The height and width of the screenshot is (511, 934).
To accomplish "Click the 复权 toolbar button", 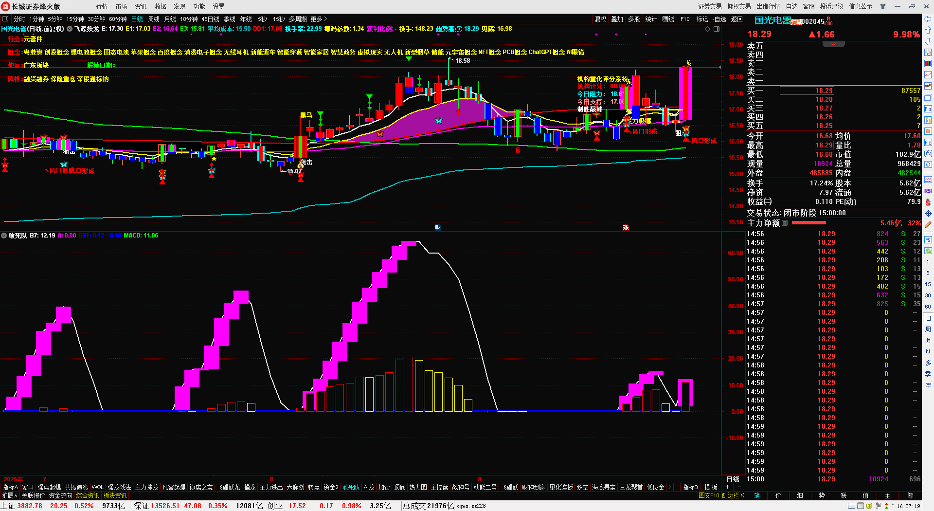I will [601, 19].
